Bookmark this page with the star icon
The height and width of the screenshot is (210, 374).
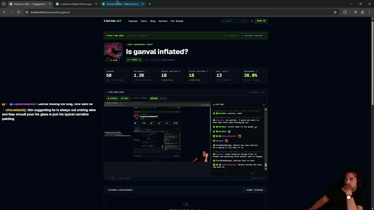click(x=335, y=12)
